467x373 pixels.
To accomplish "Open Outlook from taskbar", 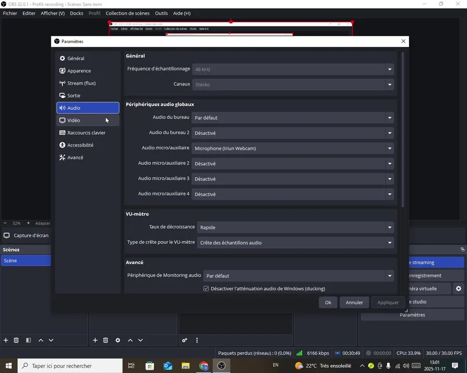I will pos(168,366).
